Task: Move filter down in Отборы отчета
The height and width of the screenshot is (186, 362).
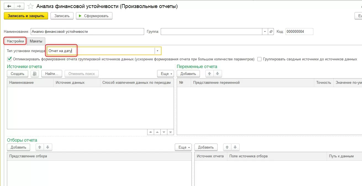Action: [47, 147]
